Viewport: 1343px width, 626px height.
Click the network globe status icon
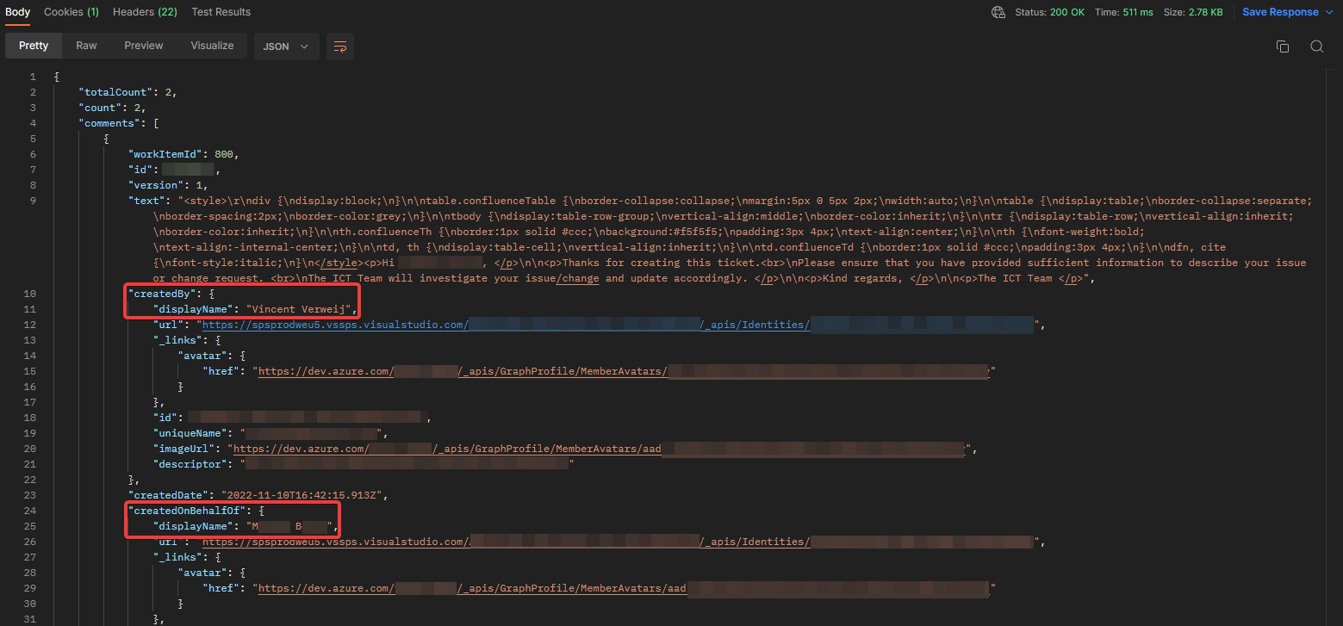(998, 13)
